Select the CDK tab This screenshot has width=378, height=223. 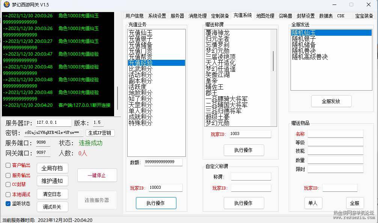340,16
